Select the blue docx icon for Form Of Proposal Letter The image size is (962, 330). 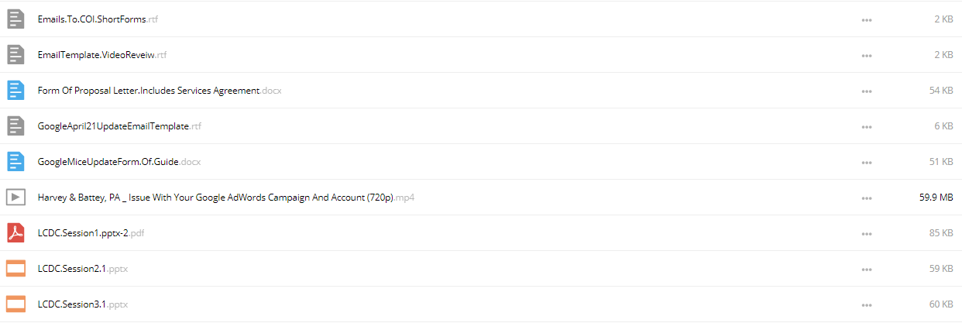[x=15, y=91]
